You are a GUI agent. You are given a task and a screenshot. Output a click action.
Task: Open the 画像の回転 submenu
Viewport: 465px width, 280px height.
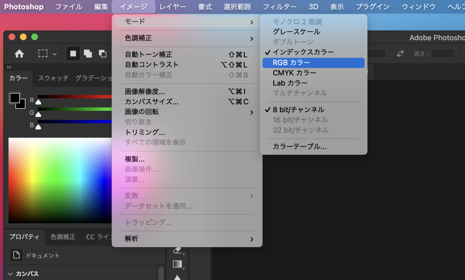click(187, 112)
